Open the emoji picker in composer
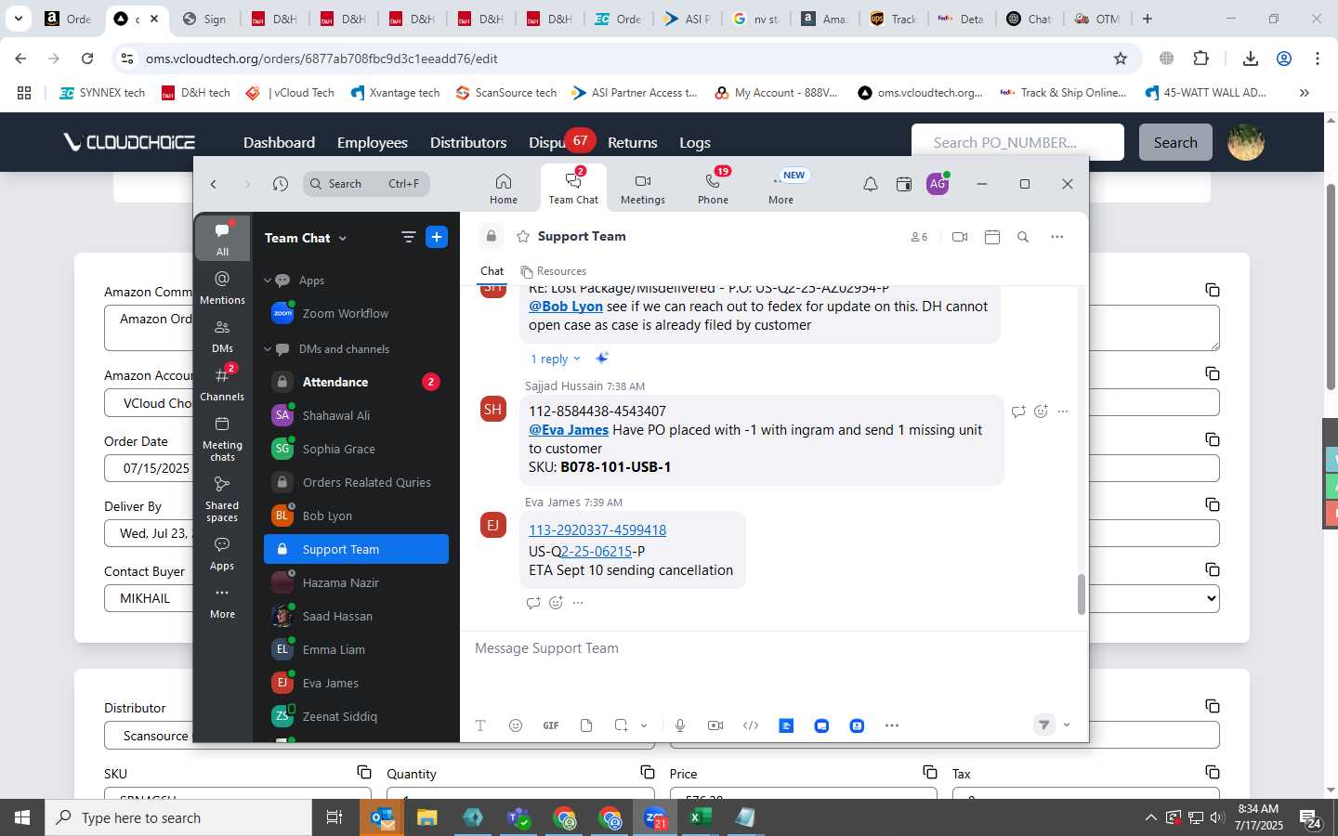Screen dimensions: 1338x836 (516, 725)
